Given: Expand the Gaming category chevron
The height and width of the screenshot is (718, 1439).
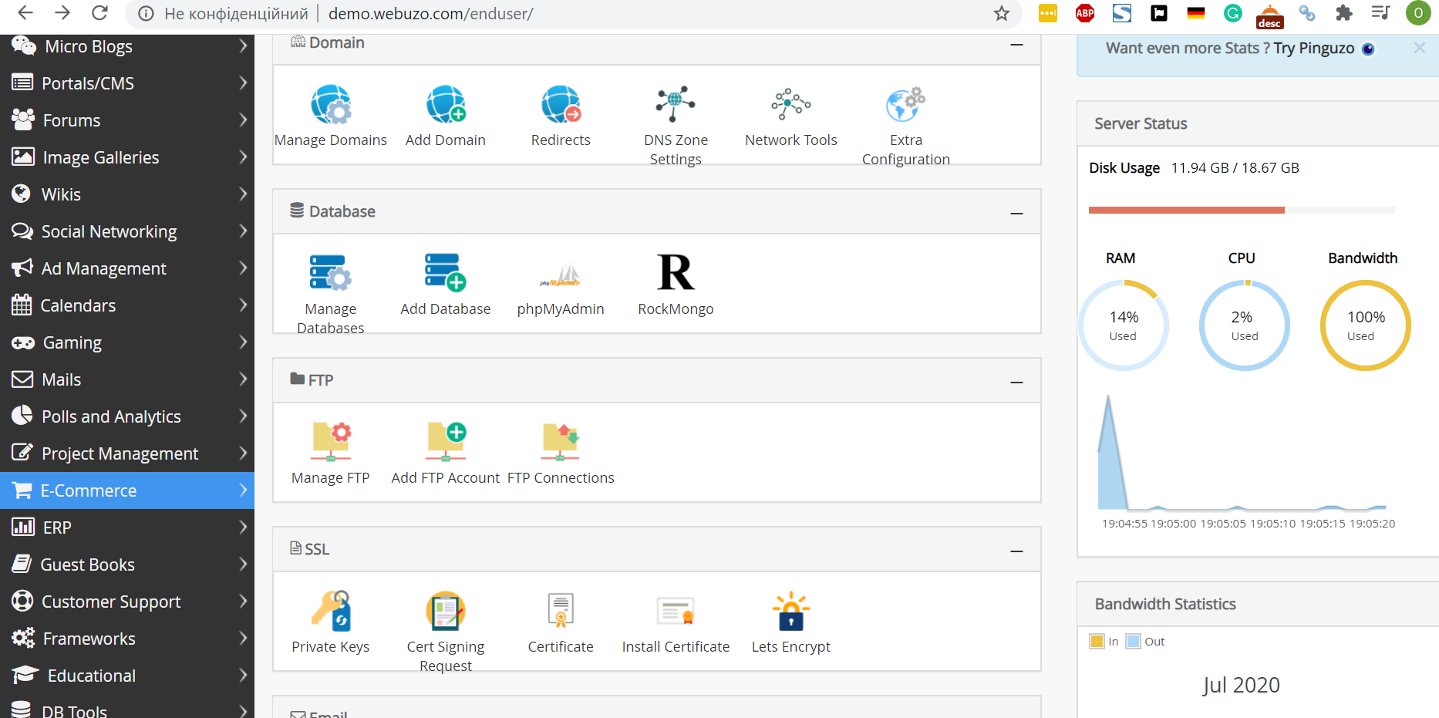Looking at the screenshot, I should click(243, 342).
